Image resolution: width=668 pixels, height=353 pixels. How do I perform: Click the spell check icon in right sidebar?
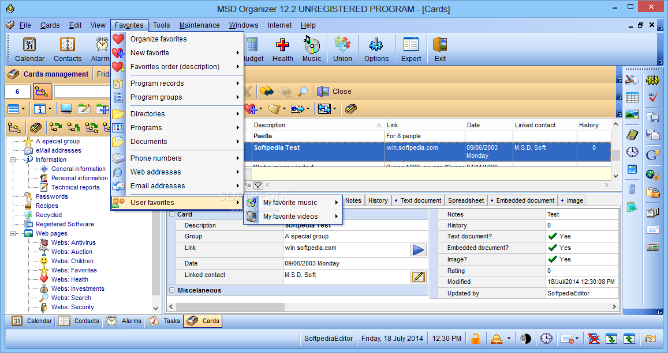pyautogui.click(x=652, y=97)
